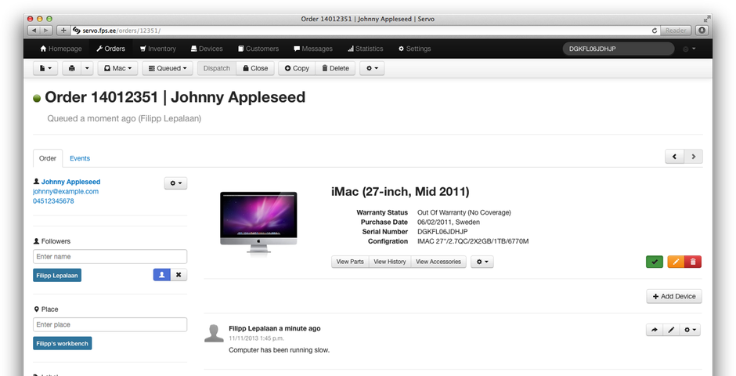The width and height of the screenshot is (736, 376).
Task: Click the note forward arrow icon
Action: 655,330
